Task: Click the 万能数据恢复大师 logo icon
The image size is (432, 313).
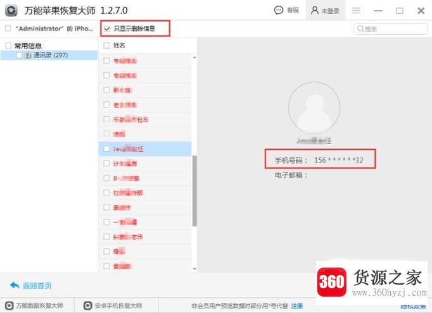Action: [10, 306]
